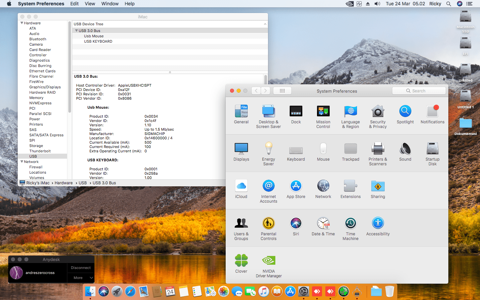Collapse the USB 3.0 Bus tree node
The image size is (480, 300).
pos(76,31)
